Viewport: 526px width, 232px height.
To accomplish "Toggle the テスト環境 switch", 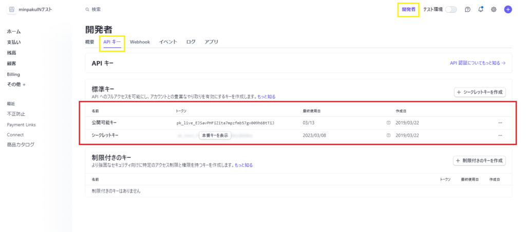I will (x=450, y=9).
